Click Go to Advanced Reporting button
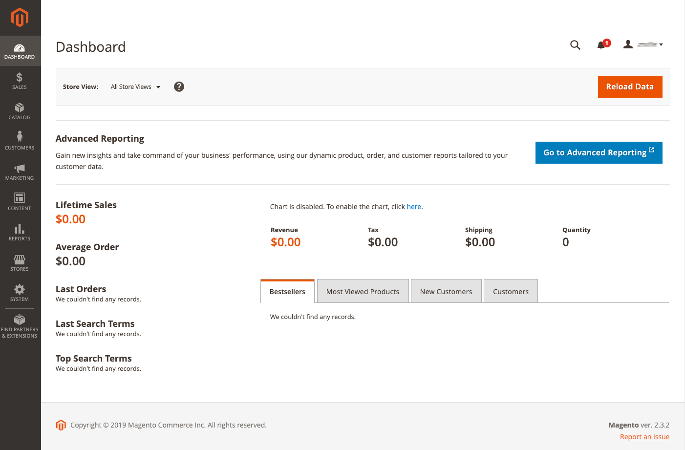Image resolution: width=685 pixels, height=450 pixels. tap(599, 152)
